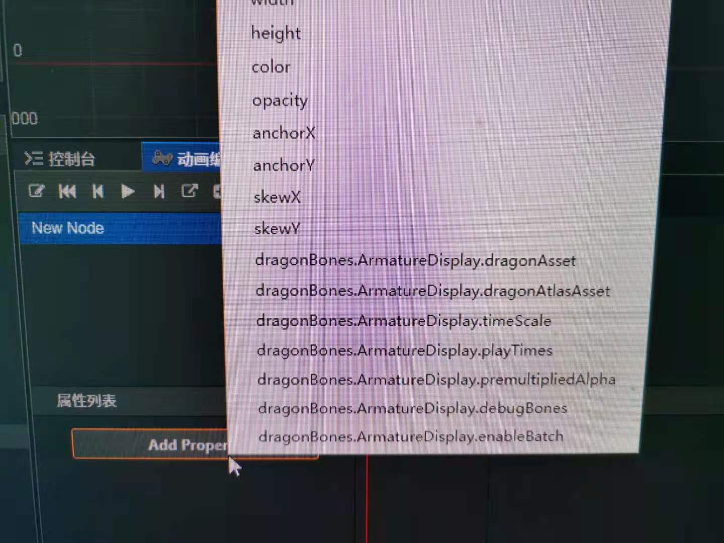
Task: Play the animation clip
Action: [x=128, y=192]
